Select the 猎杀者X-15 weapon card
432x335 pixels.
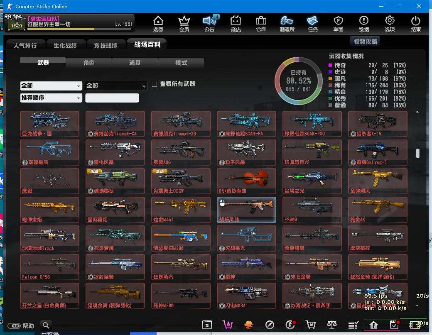[378, 124]
